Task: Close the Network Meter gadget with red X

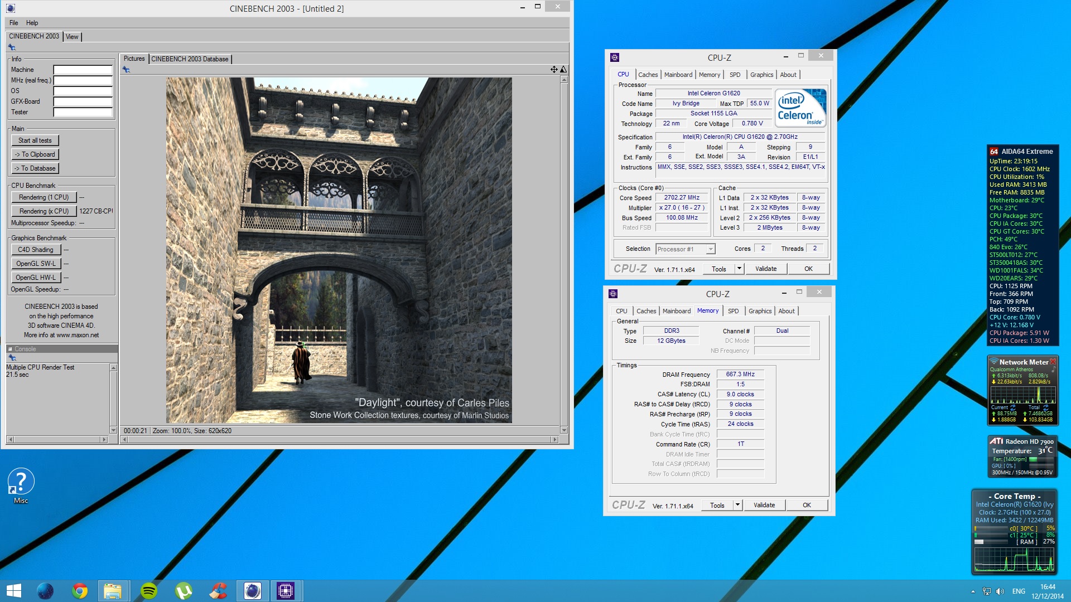Action: click(1053, 362)
